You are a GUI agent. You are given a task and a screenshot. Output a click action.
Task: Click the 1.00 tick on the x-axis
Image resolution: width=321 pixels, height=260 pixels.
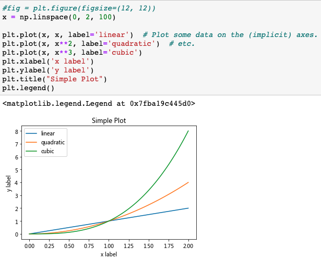click(109, 245)
